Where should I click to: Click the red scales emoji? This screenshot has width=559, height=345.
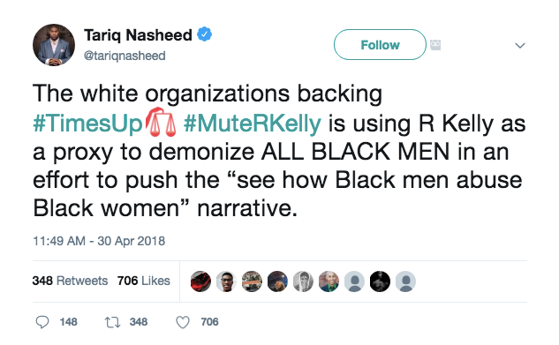tap(161, 123)
